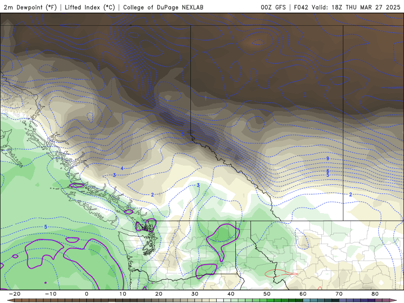Click the '-20' colorbar scale label
Viewport: 404px width, 303px height.
point(15,294)
